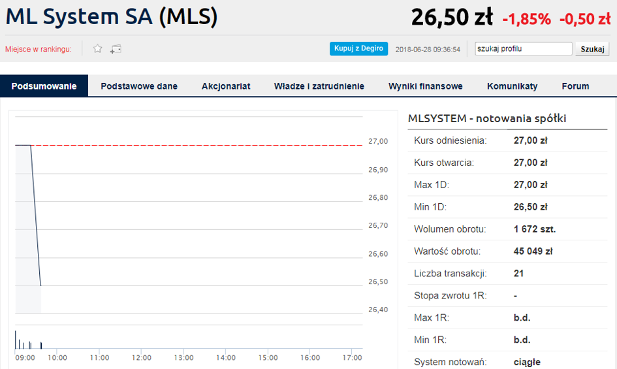Select the MLSYSTEM - notowania spółki heading

[487, 118]
